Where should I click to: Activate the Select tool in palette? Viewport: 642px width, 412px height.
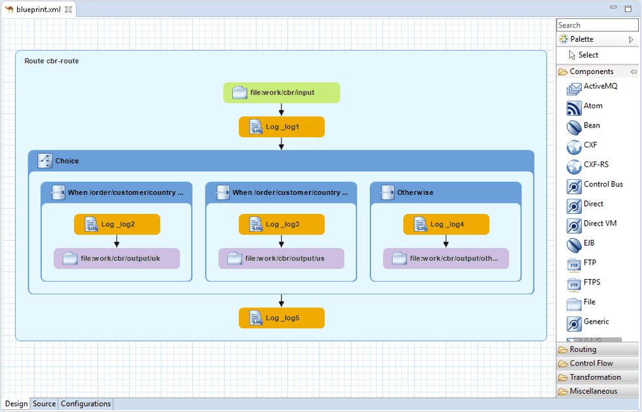coord(588,55)
